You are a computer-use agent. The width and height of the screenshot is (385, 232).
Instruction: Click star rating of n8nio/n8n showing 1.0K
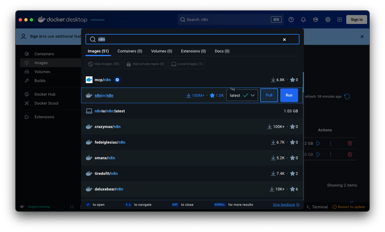coord(217,95)
